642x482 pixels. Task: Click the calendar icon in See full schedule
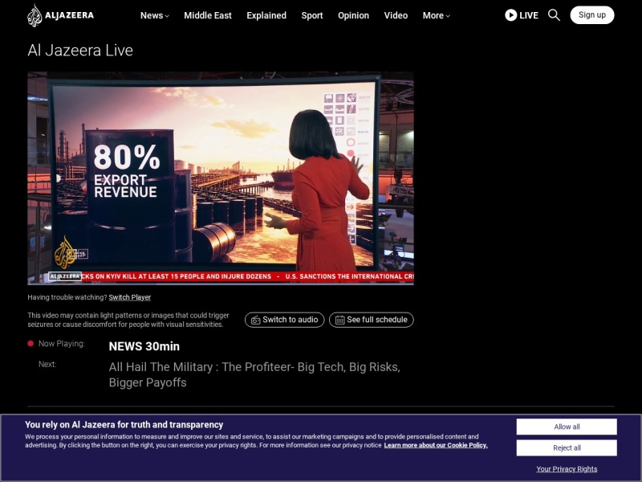[x=339, y=320]
